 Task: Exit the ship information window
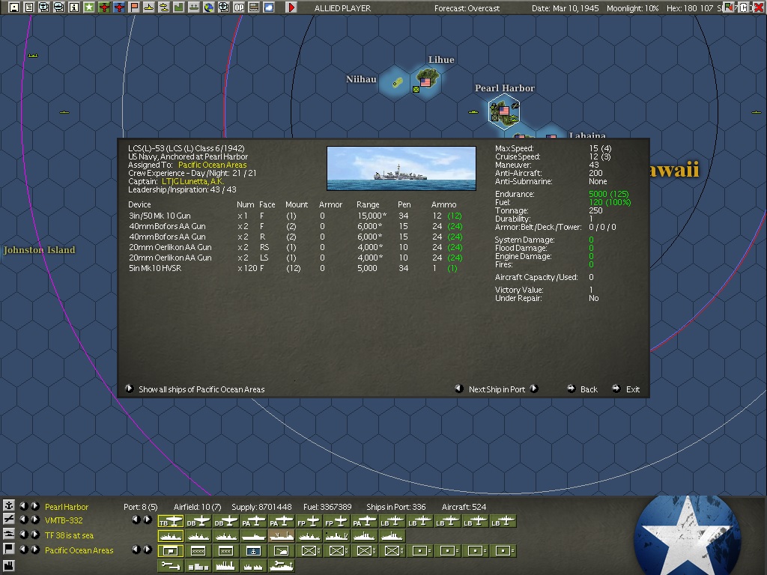point(626,389)
